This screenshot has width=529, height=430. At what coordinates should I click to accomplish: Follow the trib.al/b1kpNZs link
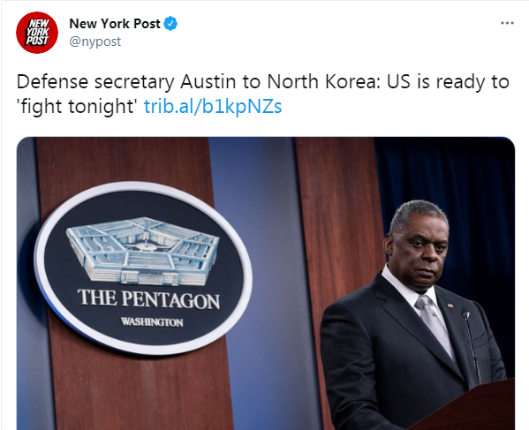coord(213,107)
